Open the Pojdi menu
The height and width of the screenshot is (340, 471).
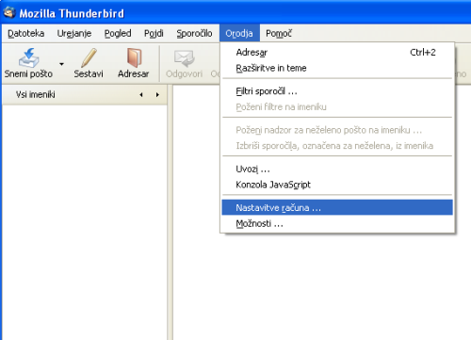154,33
